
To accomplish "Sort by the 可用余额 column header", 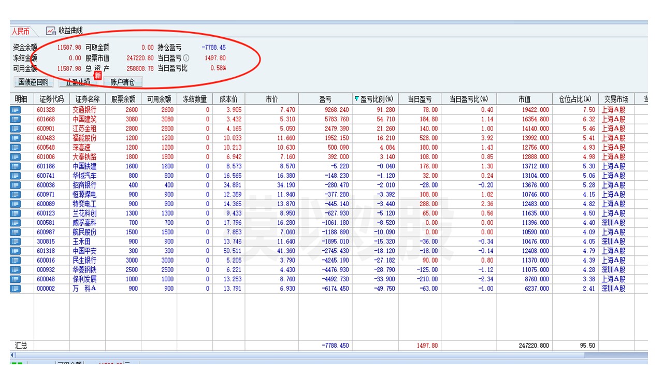I will tap(159, 99).
